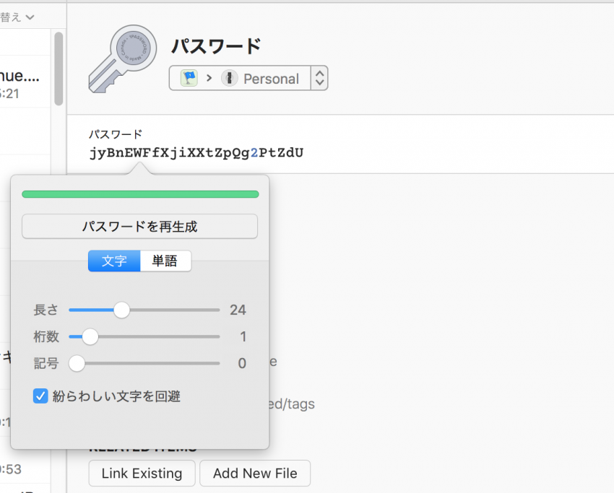Uncheck the 紛らわしい文字を回避 checkbox
Screen dimensions: 614x493
pyautogui.click(x=40, y=396)
